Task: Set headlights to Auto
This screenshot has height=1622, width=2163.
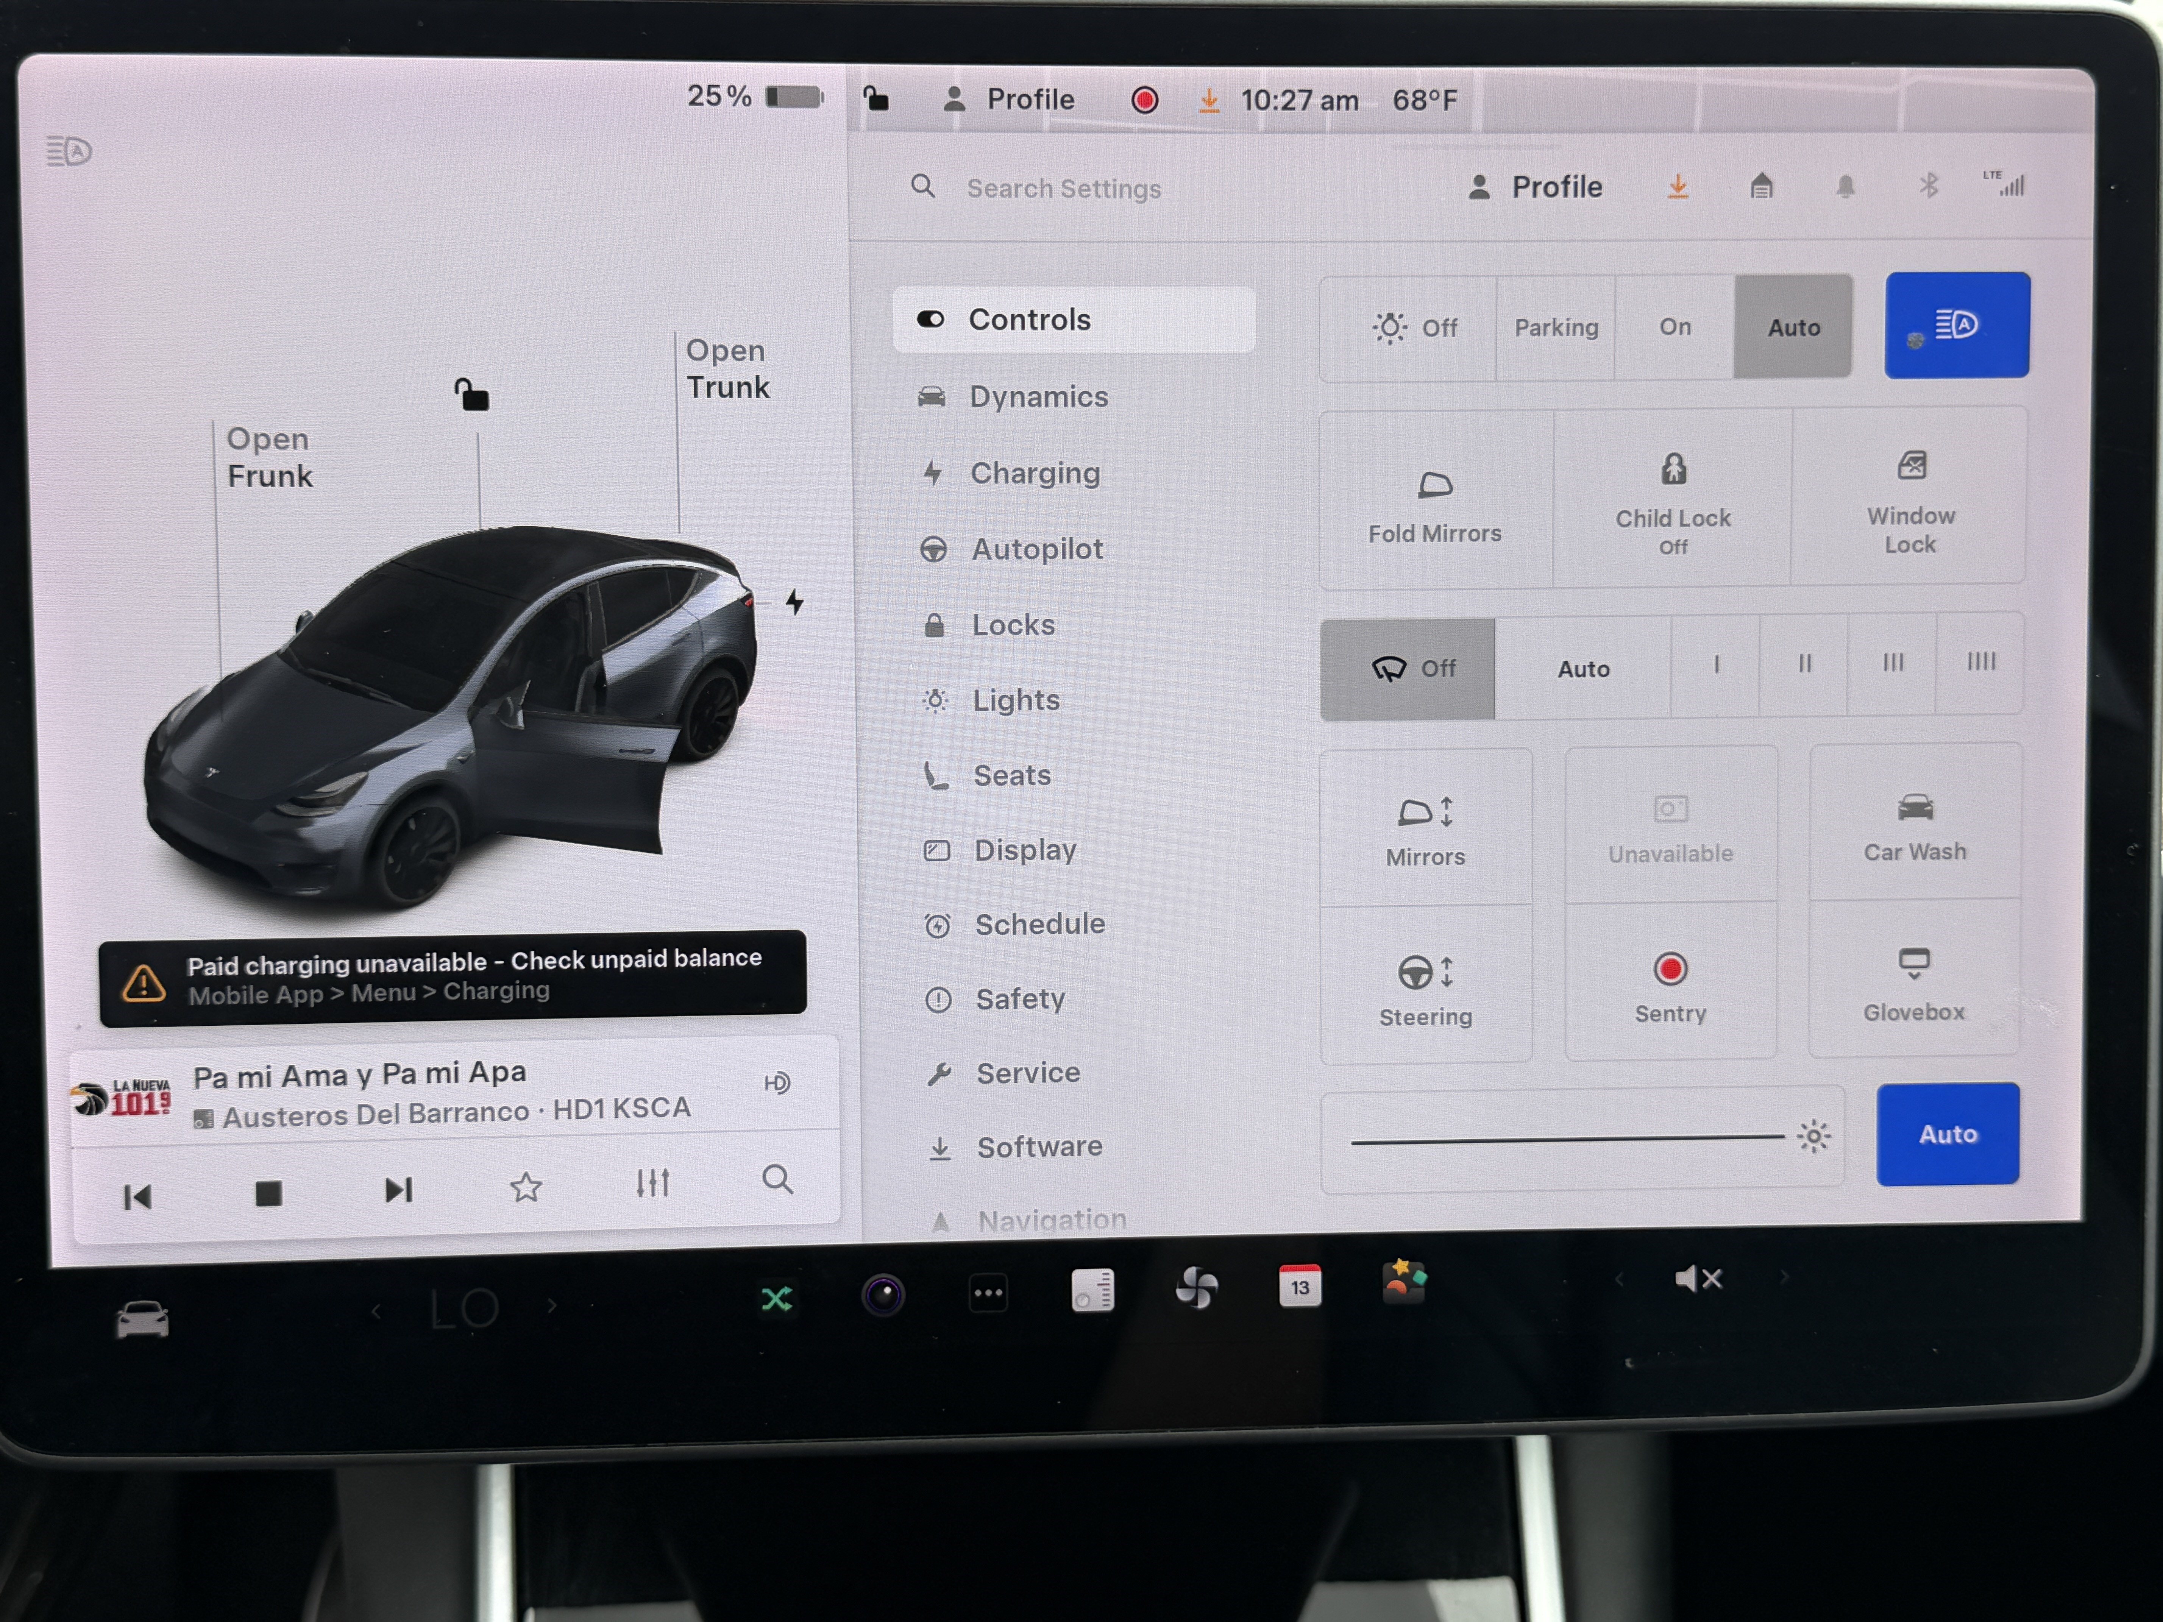Action: coord(1793,326)
